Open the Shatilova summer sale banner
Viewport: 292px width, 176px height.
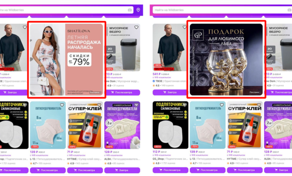point(67,60)
